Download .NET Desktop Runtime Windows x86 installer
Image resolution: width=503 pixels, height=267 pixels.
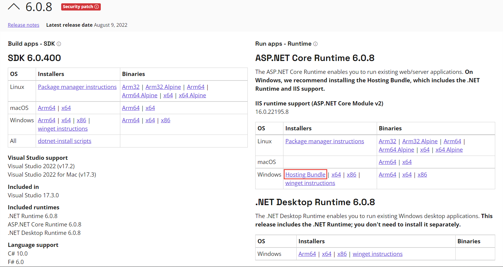342,254
